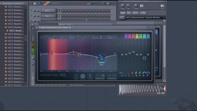Click the blue band 7 token in the EQ
Viewport: 197px width, 111px height.
coord(148,37)
